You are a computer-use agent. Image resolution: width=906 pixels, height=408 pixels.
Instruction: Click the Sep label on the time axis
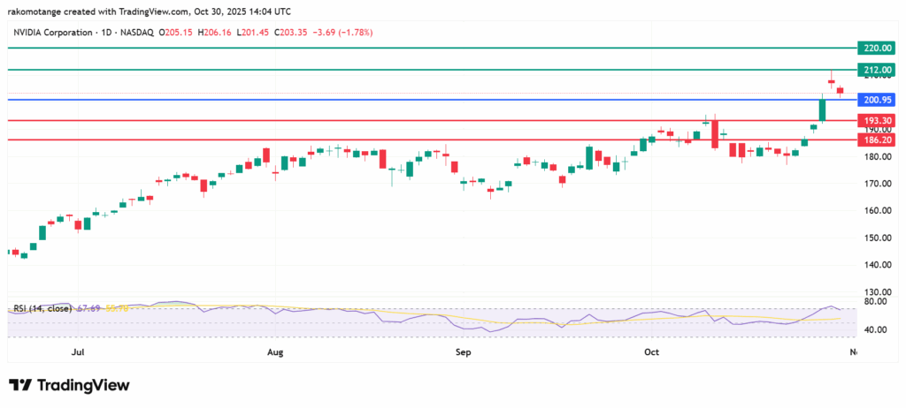point(464,353)
